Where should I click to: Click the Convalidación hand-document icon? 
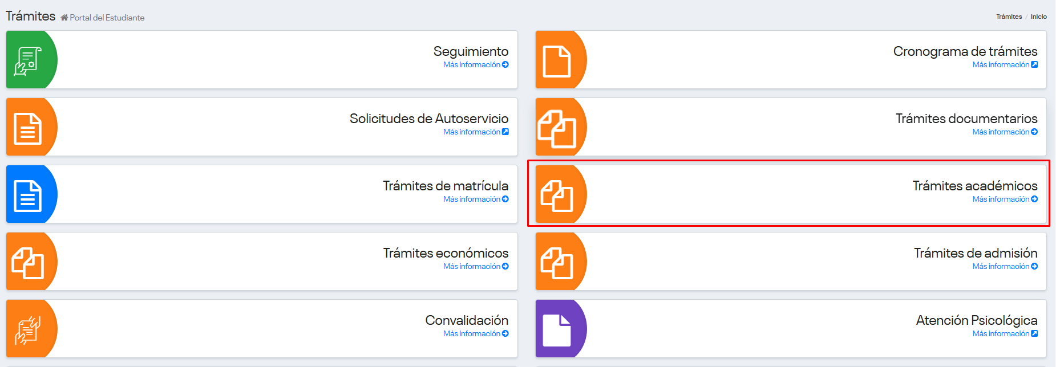(x=27, y=330)
